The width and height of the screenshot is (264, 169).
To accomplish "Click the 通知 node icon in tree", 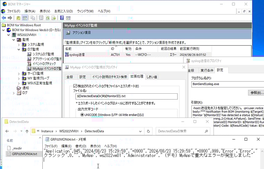I will coord(19,88).
